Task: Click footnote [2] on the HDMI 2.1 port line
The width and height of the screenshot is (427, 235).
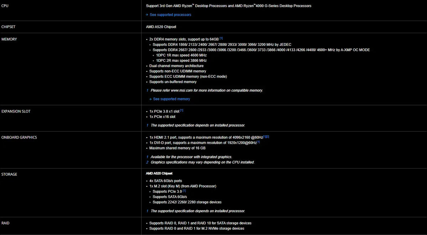Action: (268, 136)
